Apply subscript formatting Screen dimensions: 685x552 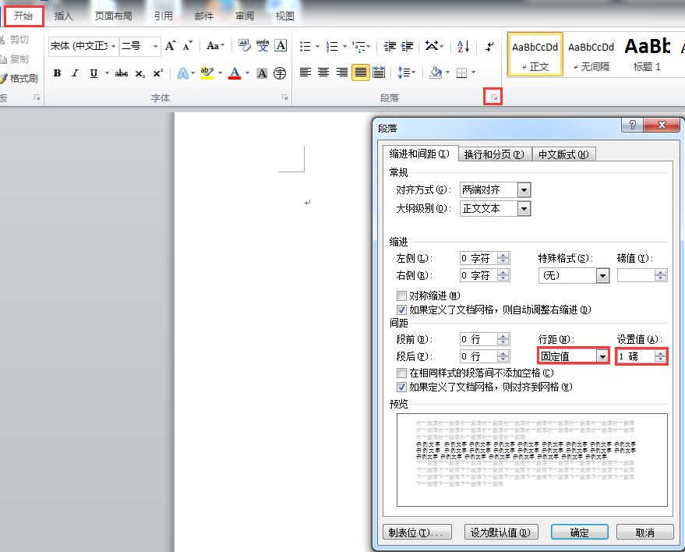tap(139, 73)
